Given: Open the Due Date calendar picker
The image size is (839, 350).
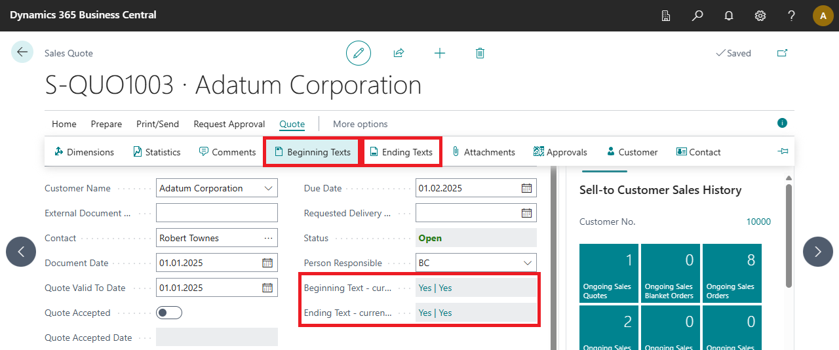Looking at the screenshot, I should [x=526, y=188].
